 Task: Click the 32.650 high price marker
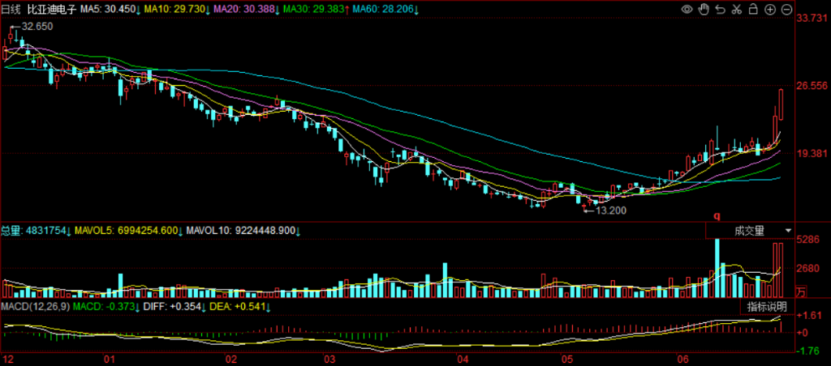[x=34, y=27]
